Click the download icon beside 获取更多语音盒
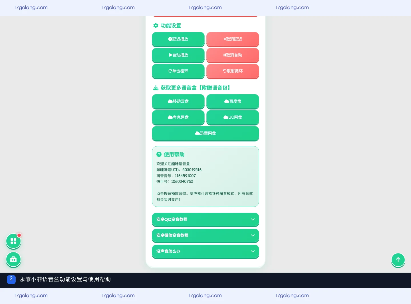411x304 pixels. [x=156, y=88]
